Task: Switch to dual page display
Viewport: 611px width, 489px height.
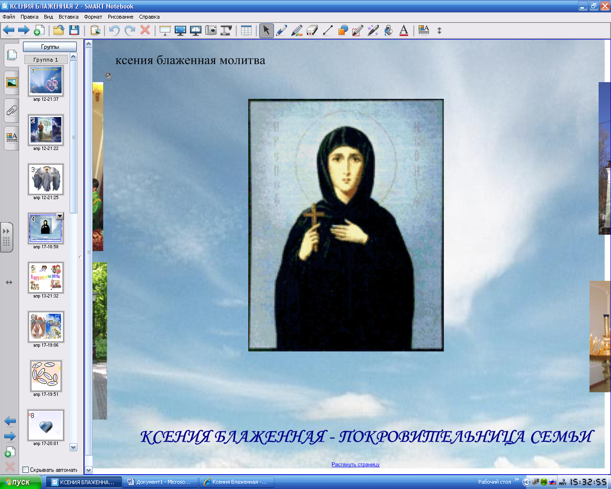Action: tap(196, 31)
